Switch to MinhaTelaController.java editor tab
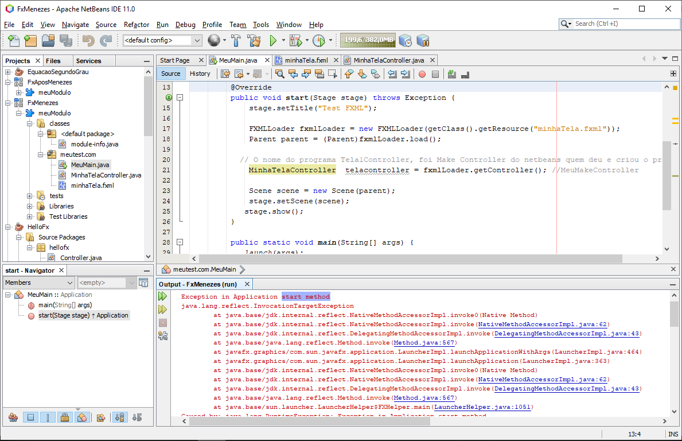The height and width of the screenshot is (441, 682). [388, 60]
